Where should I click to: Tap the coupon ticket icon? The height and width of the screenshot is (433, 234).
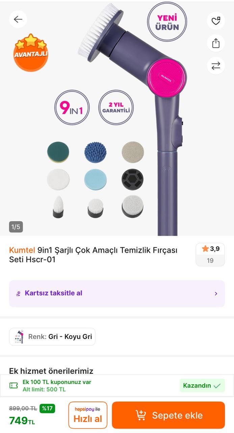[x=14, y=385]
